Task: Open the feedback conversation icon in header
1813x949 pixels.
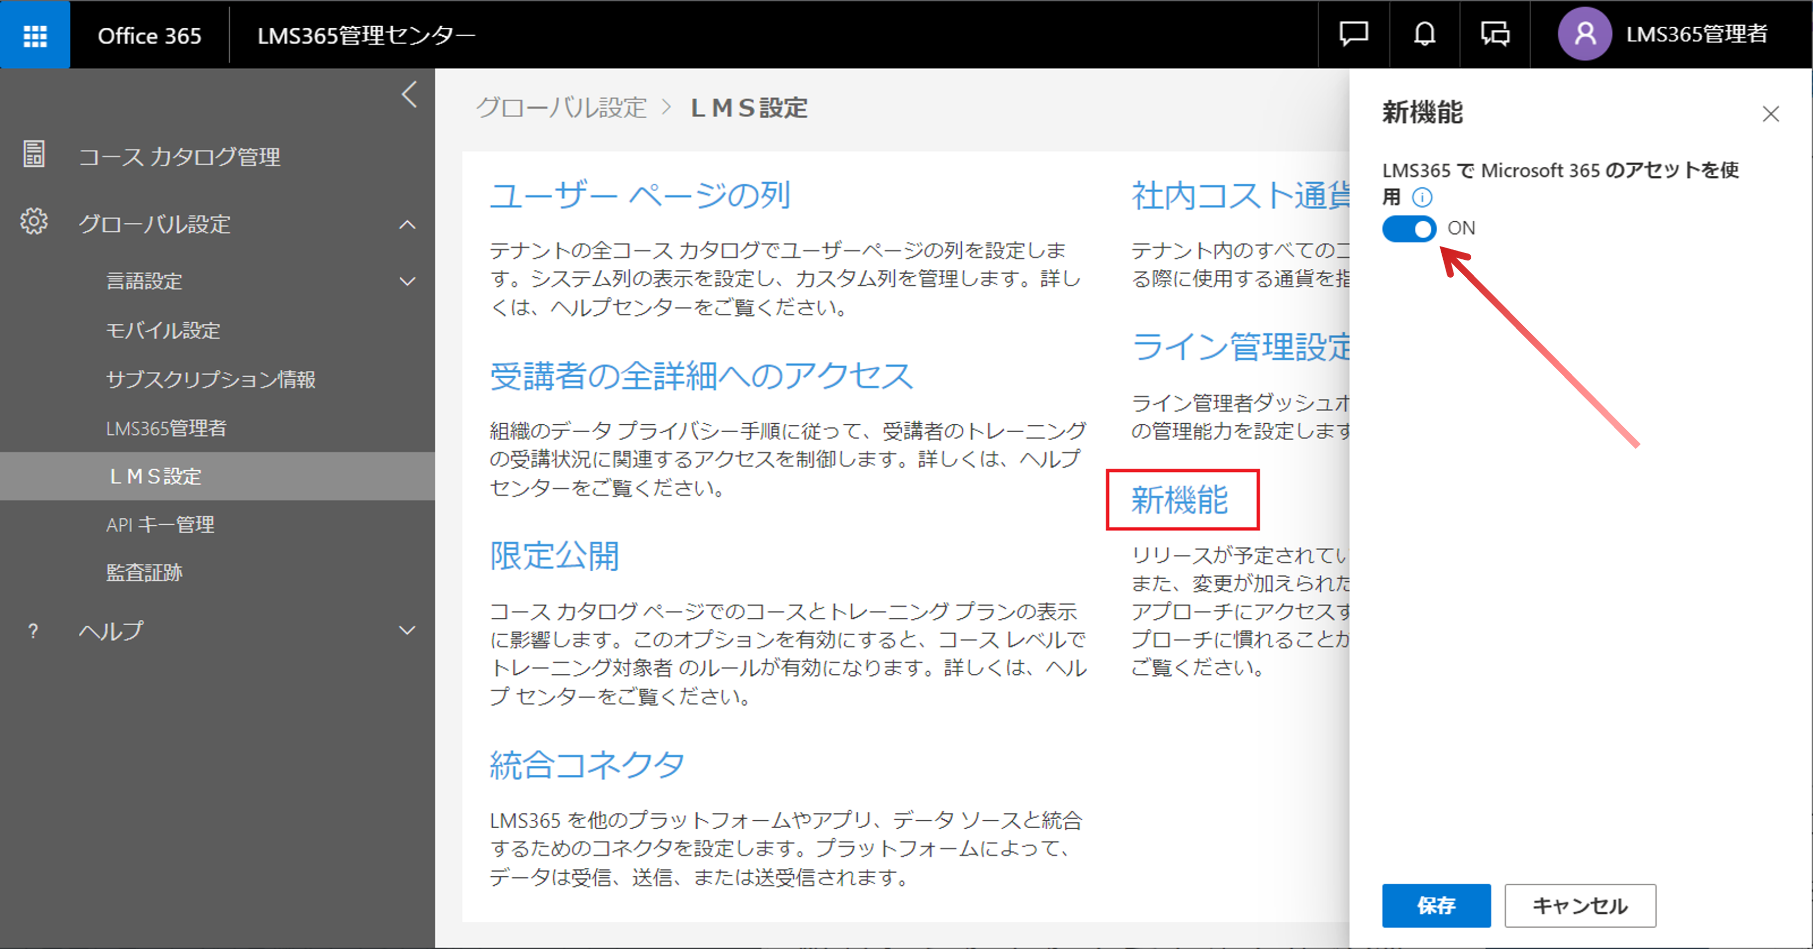Action: coord(1495,34)
